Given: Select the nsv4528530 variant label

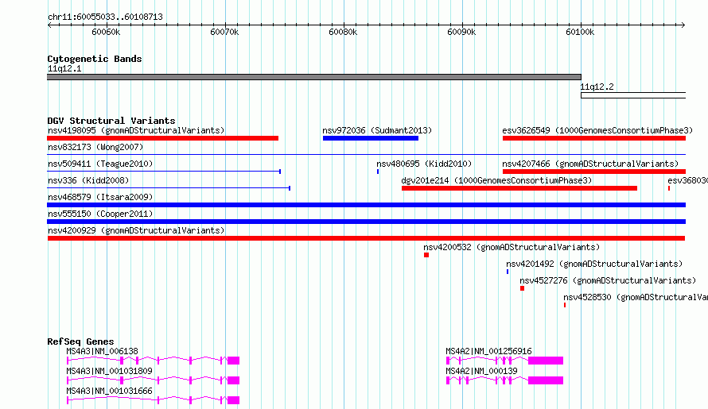Looking at the screenshot, I should [x=636, y=297].
